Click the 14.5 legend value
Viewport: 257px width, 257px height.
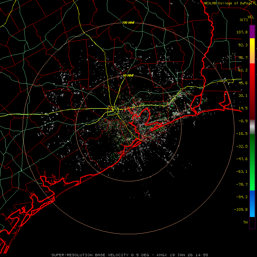click(243, 108)
